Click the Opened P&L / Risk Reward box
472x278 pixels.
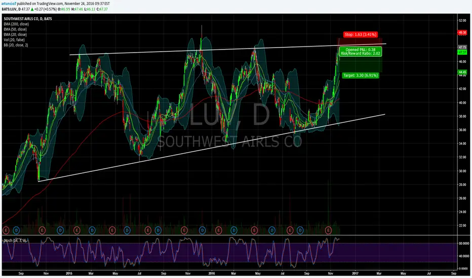click(360, 52)
